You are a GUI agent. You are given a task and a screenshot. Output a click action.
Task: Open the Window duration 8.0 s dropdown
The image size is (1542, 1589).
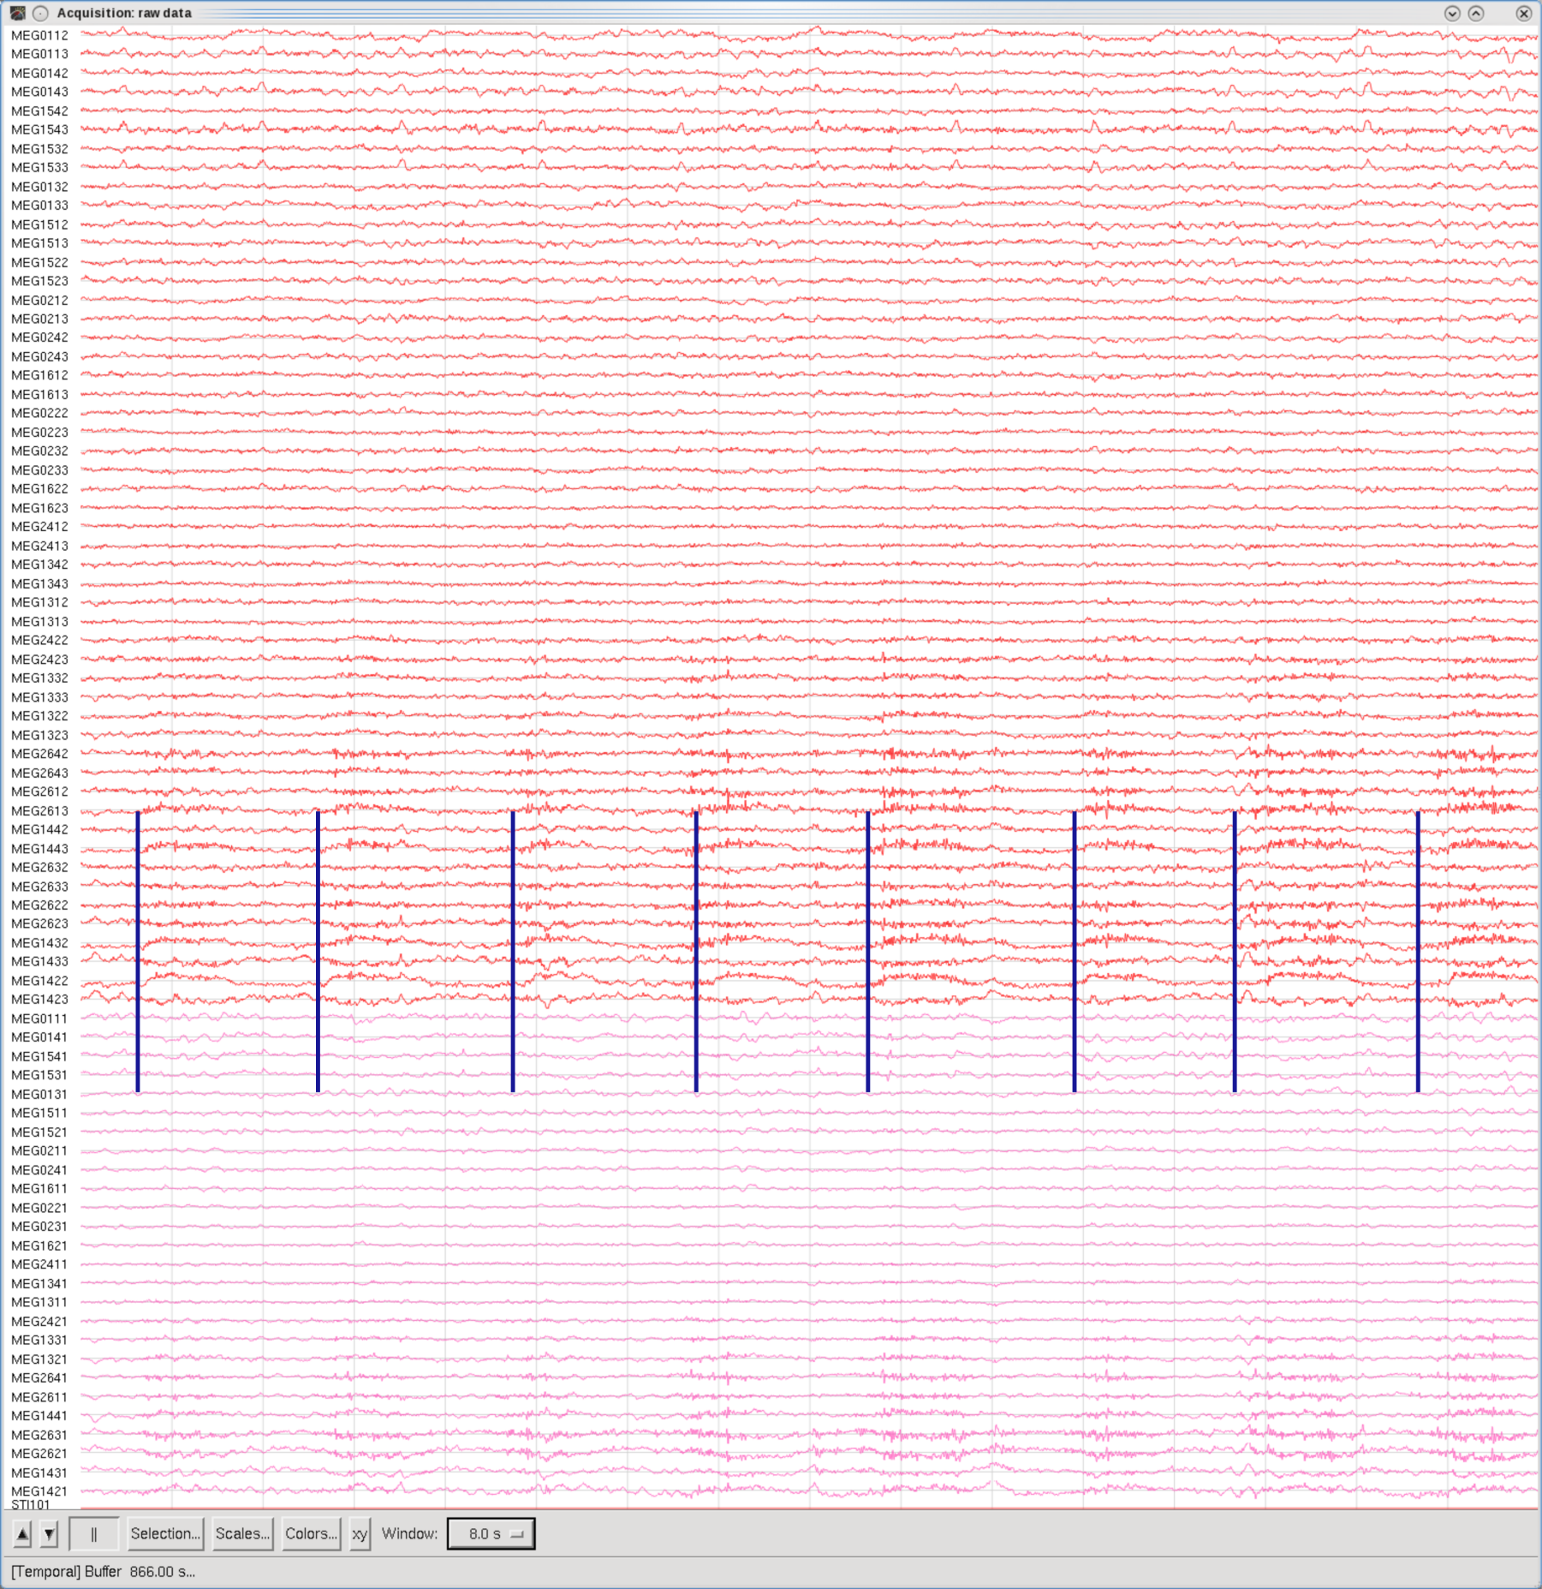tap(491, 1533)
